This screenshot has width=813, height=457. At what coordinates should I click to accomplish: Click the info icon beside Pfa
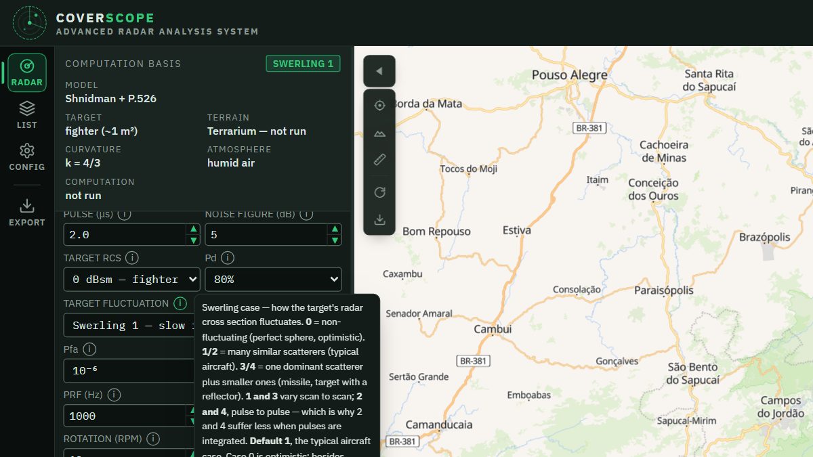click(x=89, y=349)
